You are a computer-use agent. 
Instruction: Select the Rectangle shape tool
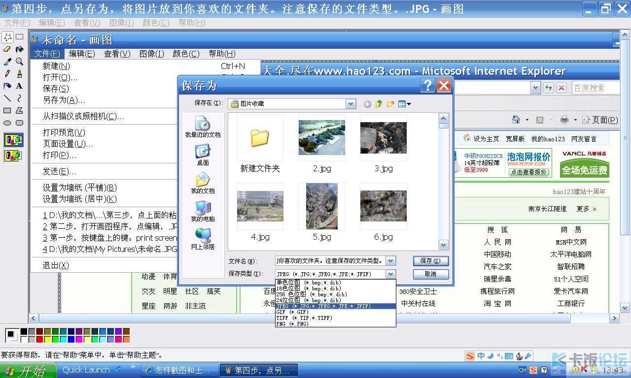7,111
